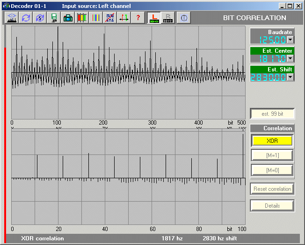
Task: Open the Baudrate dropdown arrow
Action: (x=290, y=40)
